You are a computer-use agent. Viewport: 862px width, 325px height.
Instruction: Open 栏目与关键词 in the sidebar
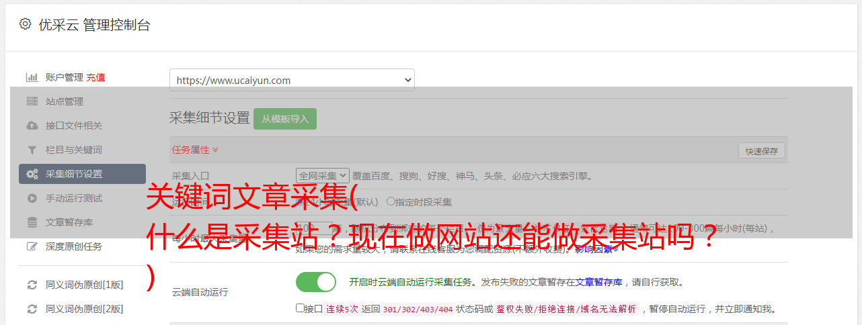coord(74,150)
